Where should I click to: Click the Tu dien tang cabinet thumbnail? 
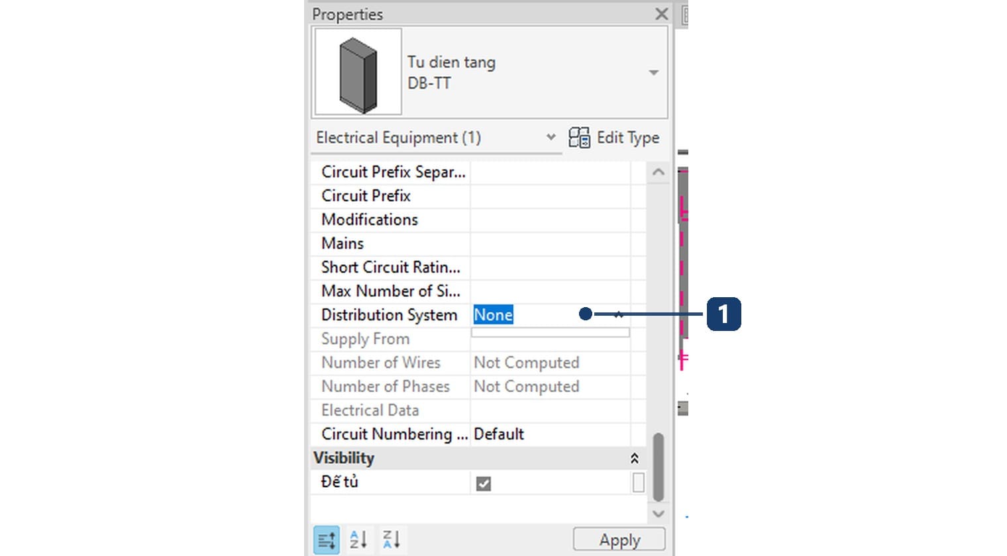(x=358, y=72)
